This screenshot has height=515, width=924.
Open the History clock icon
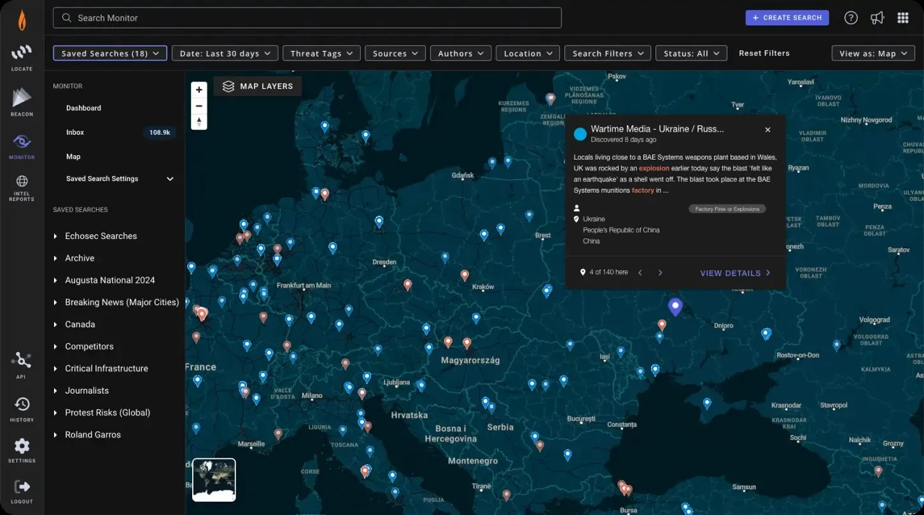[22, 404]
